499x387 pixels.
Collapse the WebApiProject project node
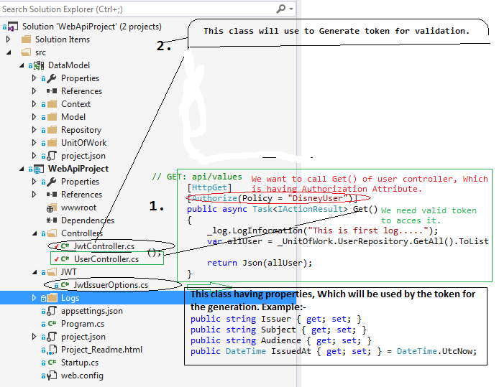pos(22,169)
